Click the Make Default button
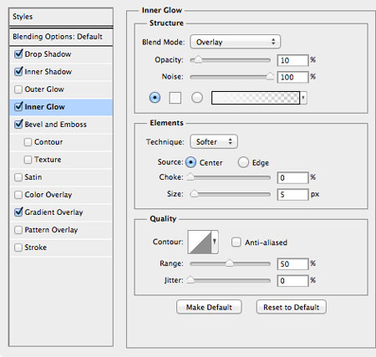This screenshot has height=357, width=376. point(209,307)
